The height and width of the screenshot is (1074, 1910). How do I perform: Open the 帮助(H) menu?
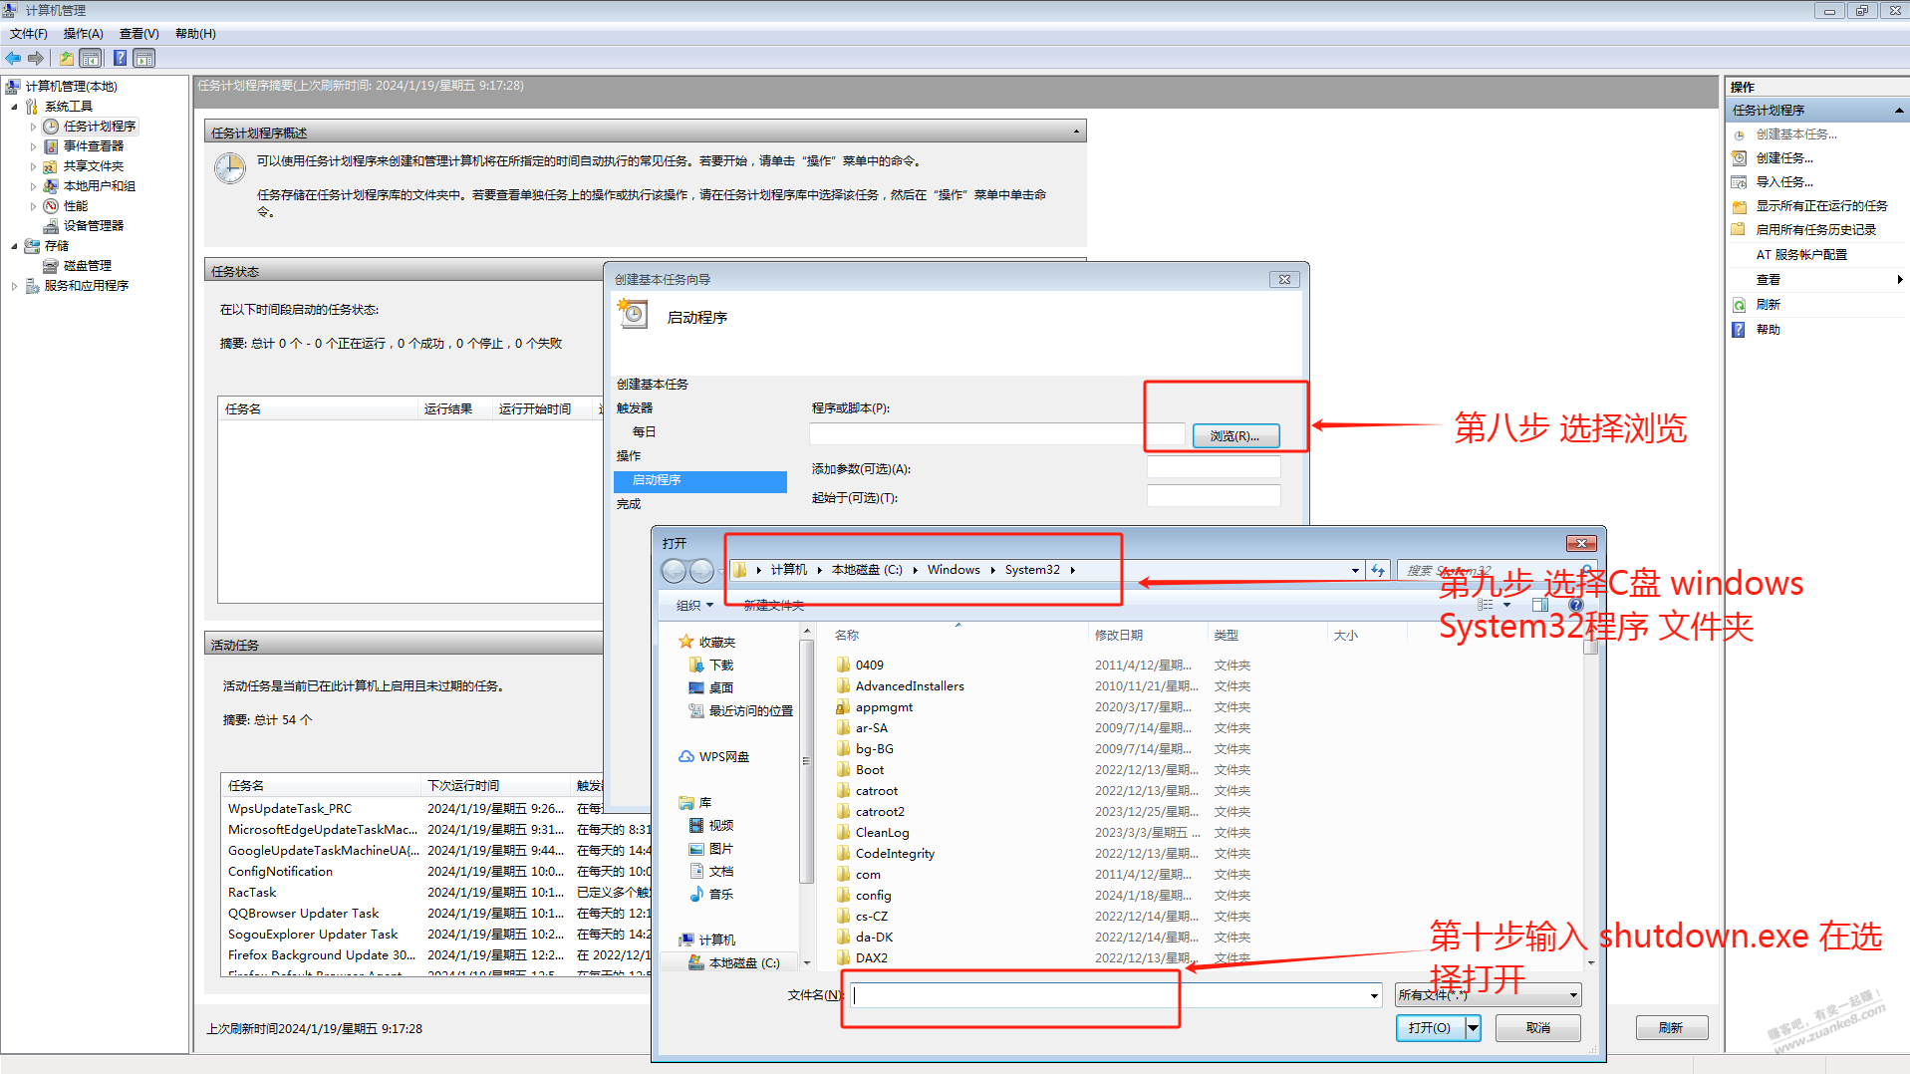coord(195,34)
